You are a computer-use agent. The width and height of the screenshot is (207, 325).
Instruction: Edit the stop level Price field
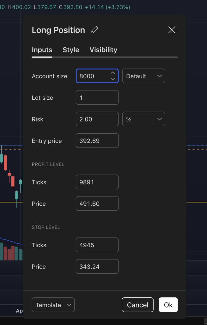click(97, 266)
